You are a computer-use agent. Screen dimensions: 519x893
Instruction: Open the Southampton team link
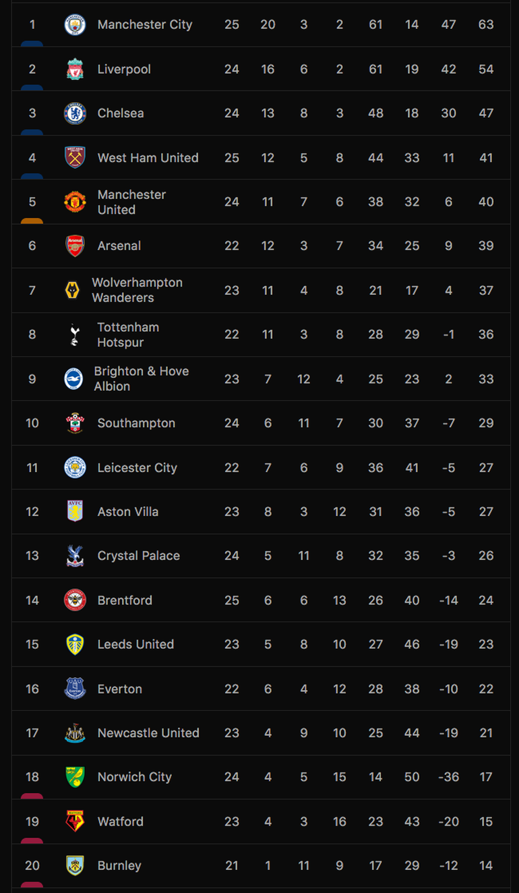[x=136, y=424]
